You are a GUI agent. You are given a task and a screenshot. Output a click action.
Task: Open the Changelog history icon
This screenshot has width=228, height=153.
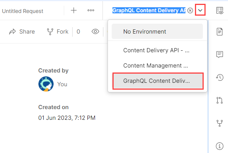coord(220,77)
